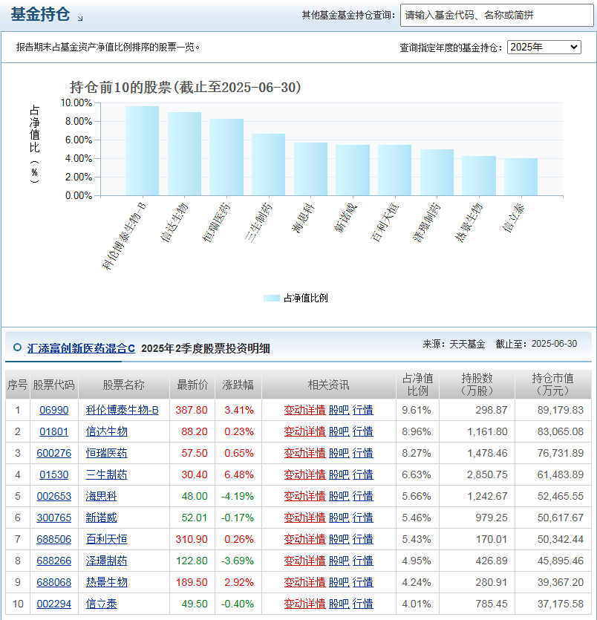The image size is (597, 620).
Task: Click the 占净值比例 column header
Action: [417, 385]
